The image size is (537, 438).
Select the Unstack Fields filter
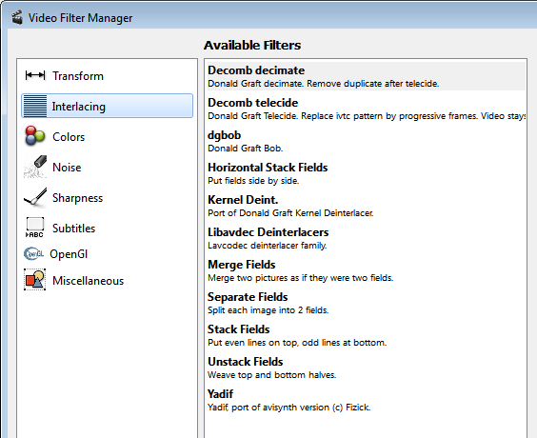click(x=367, y=368)
